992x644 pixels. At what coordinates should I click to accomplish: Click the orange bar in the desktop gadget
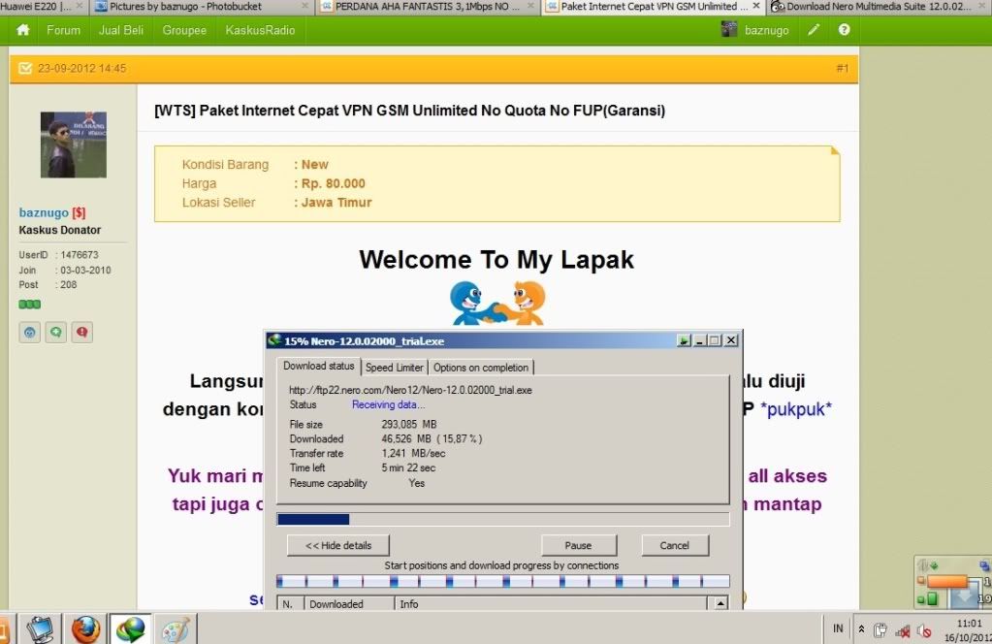point(946,581)
